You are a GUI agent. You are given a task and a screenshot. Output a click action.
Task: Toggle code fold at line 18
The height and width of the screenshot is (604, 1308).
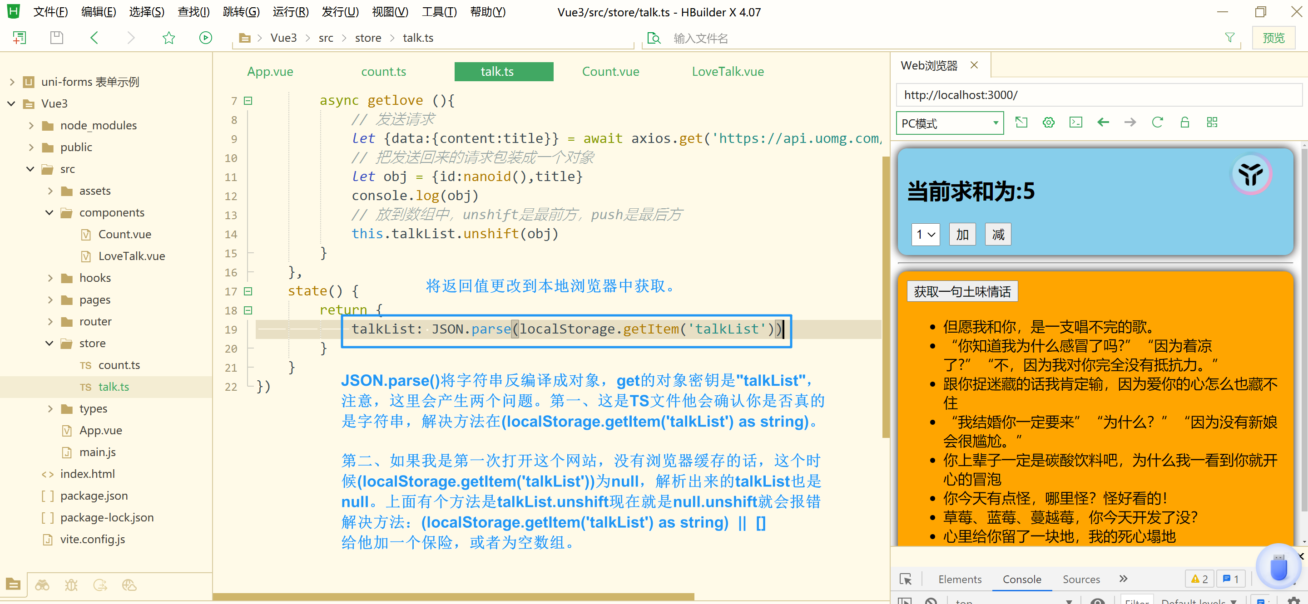click(x=248, y=310)
